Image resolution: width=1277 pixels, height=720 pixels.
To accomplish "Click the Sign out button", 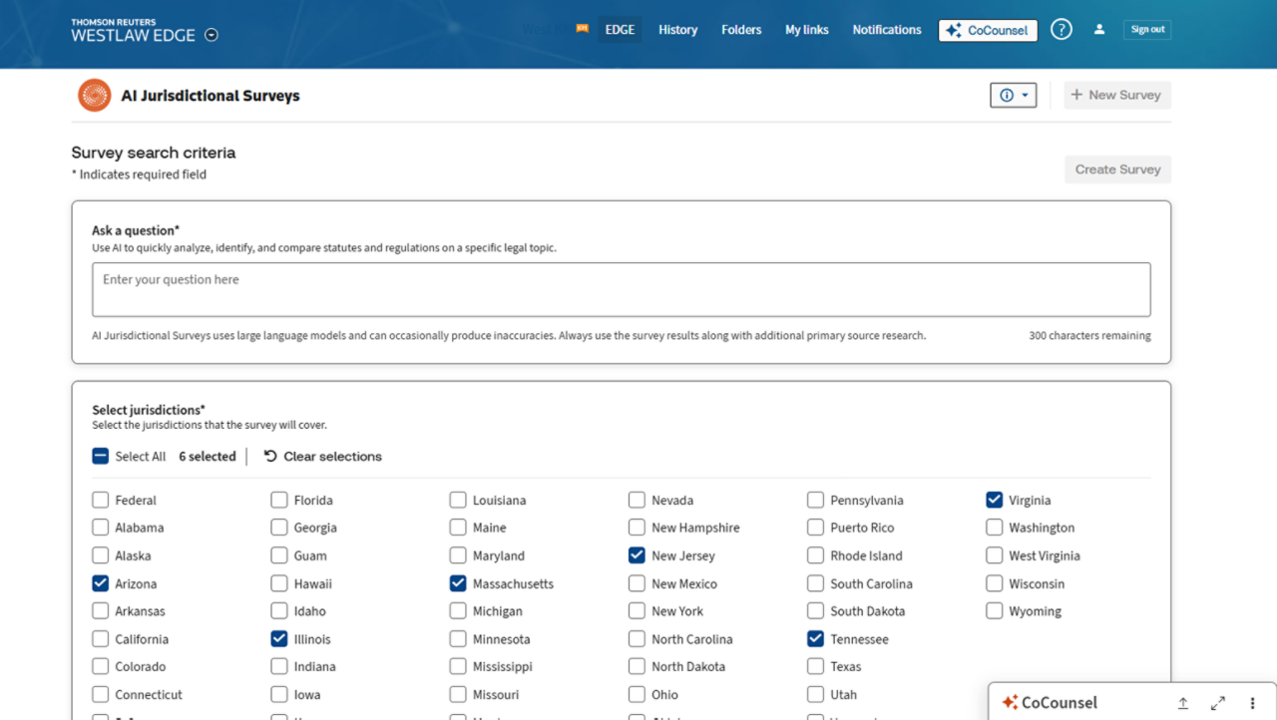I will [x=1146, y=30].
